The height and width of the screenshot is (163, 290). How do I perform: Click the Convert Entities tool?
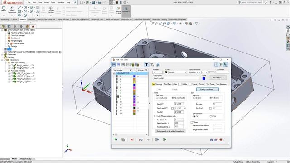51,10
